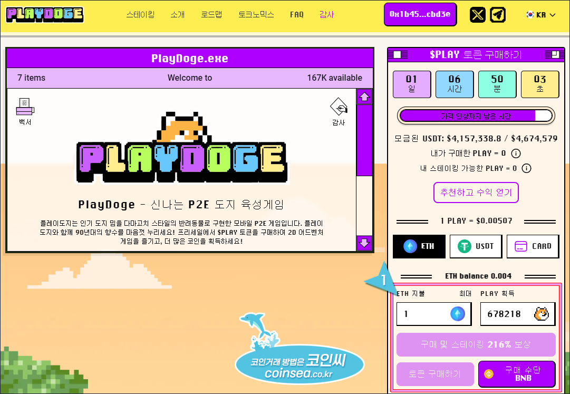This screenshot has width=570, height=394.
Task: Click 최대 max amount link
Action: click(465, 294)
